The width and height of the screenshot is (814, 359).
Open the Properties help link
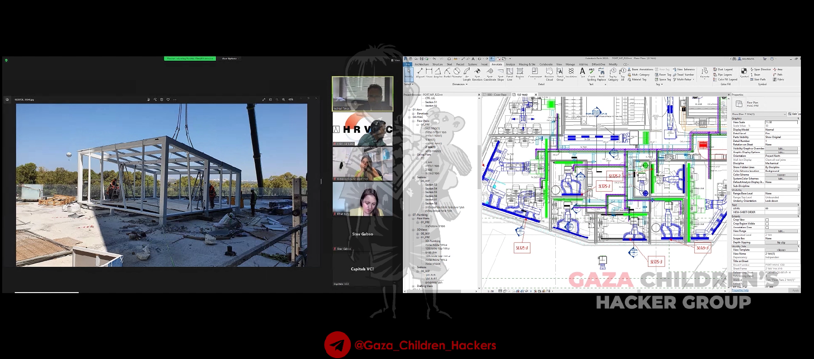pos(740,290)
